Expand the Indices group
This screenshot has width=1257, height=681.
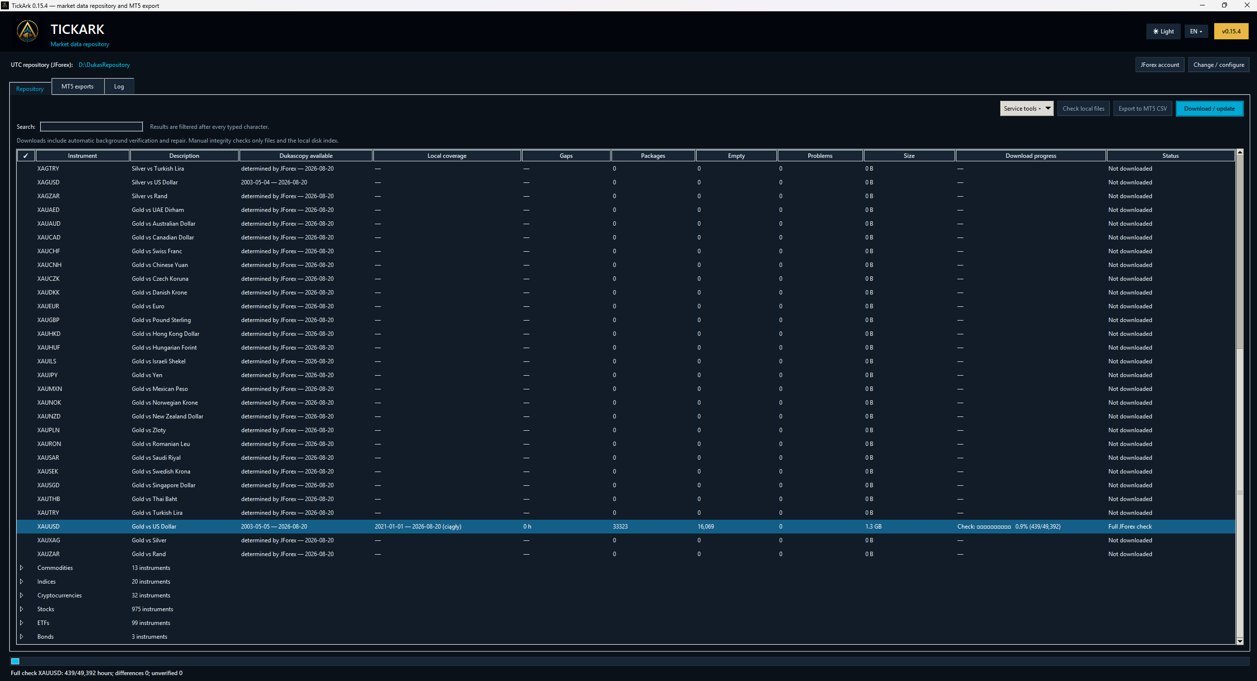point(22,582)
